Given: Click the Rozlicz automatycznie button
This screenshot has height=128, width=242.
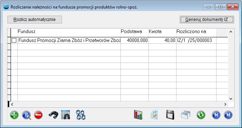Looking at the screenshot, I should tap(35, 20).
